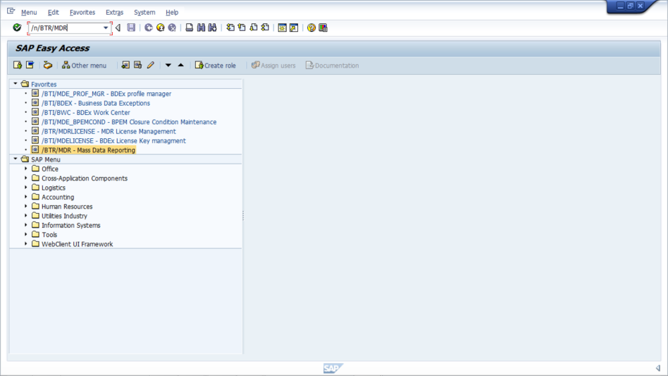Click the Other menu button
Image resolution: width=668 pixels, height=376 pixels.
84,65
